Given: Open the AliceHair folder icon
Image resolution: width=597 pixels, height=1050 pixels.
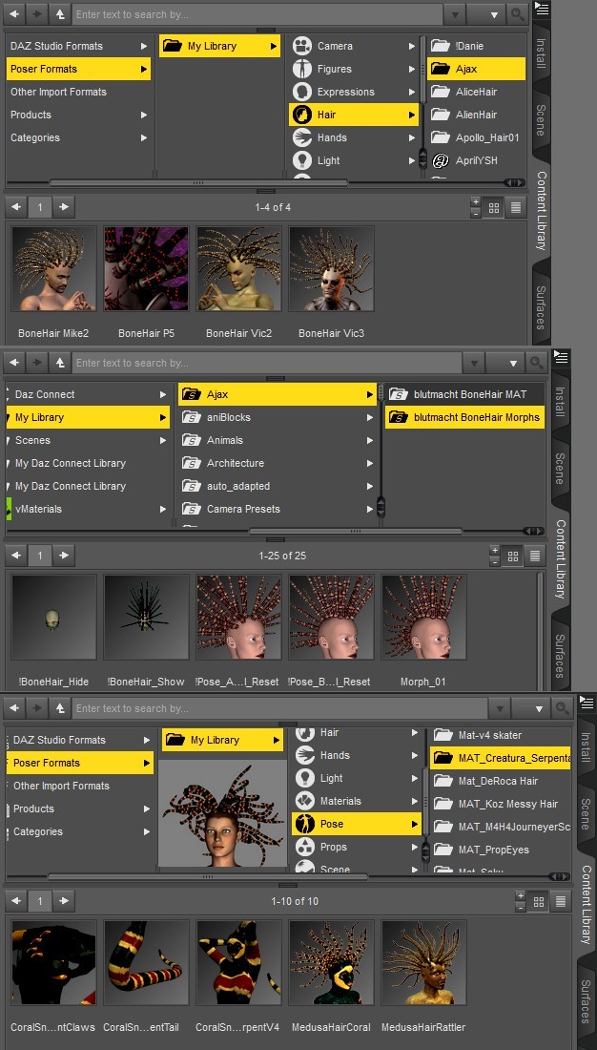Looking at the screenshot, I should pos(440,92).
